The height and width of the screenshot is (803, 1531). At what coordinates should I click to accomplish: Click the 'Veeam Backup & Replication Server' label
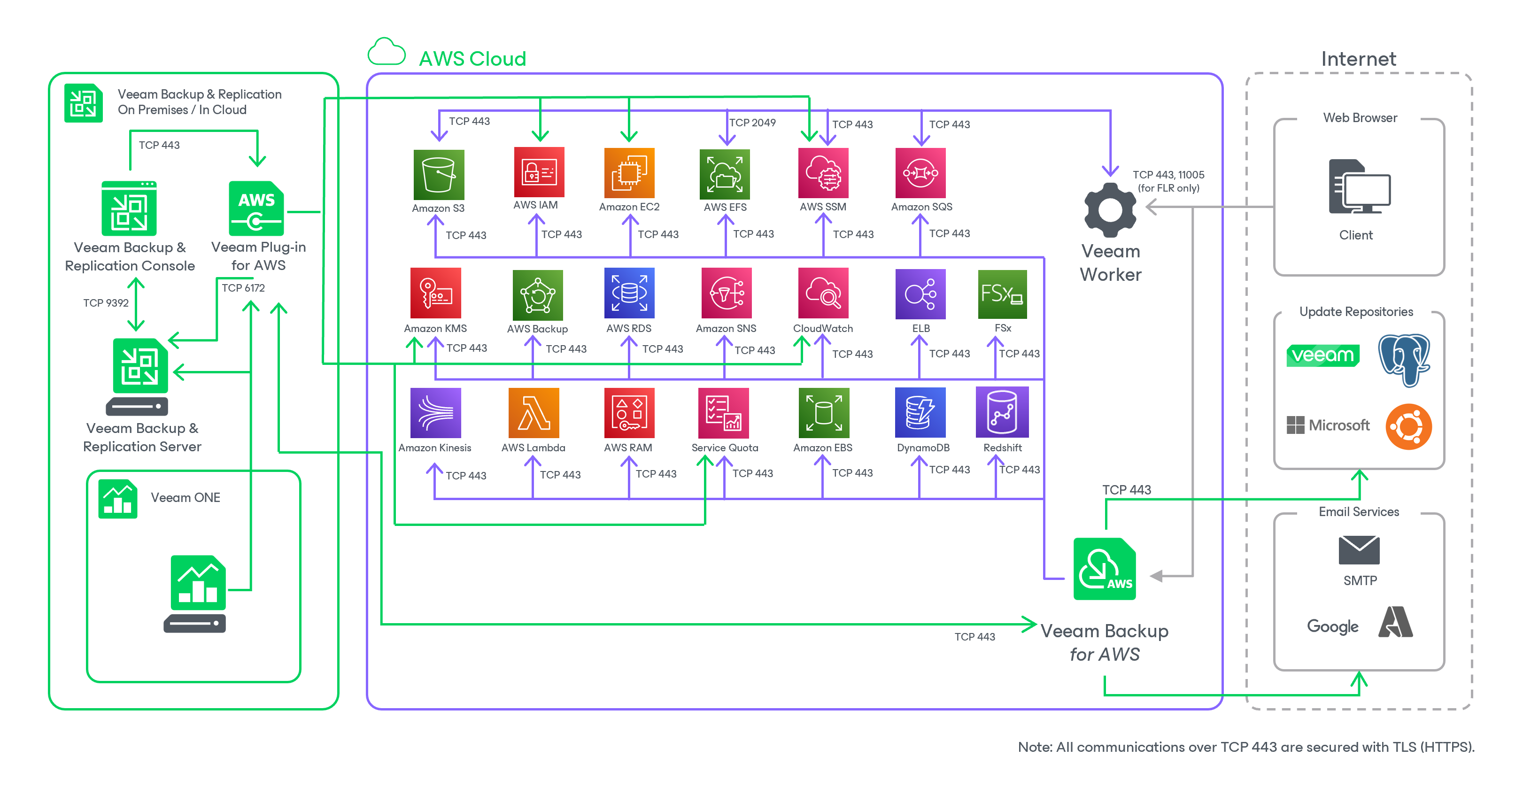[x=142, y=438]
